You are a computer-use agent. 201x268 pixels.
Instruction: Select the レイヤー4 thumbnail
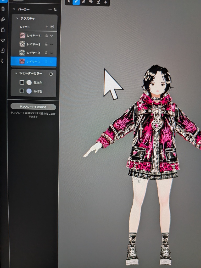pyautogui.click(x=23, y=36)
